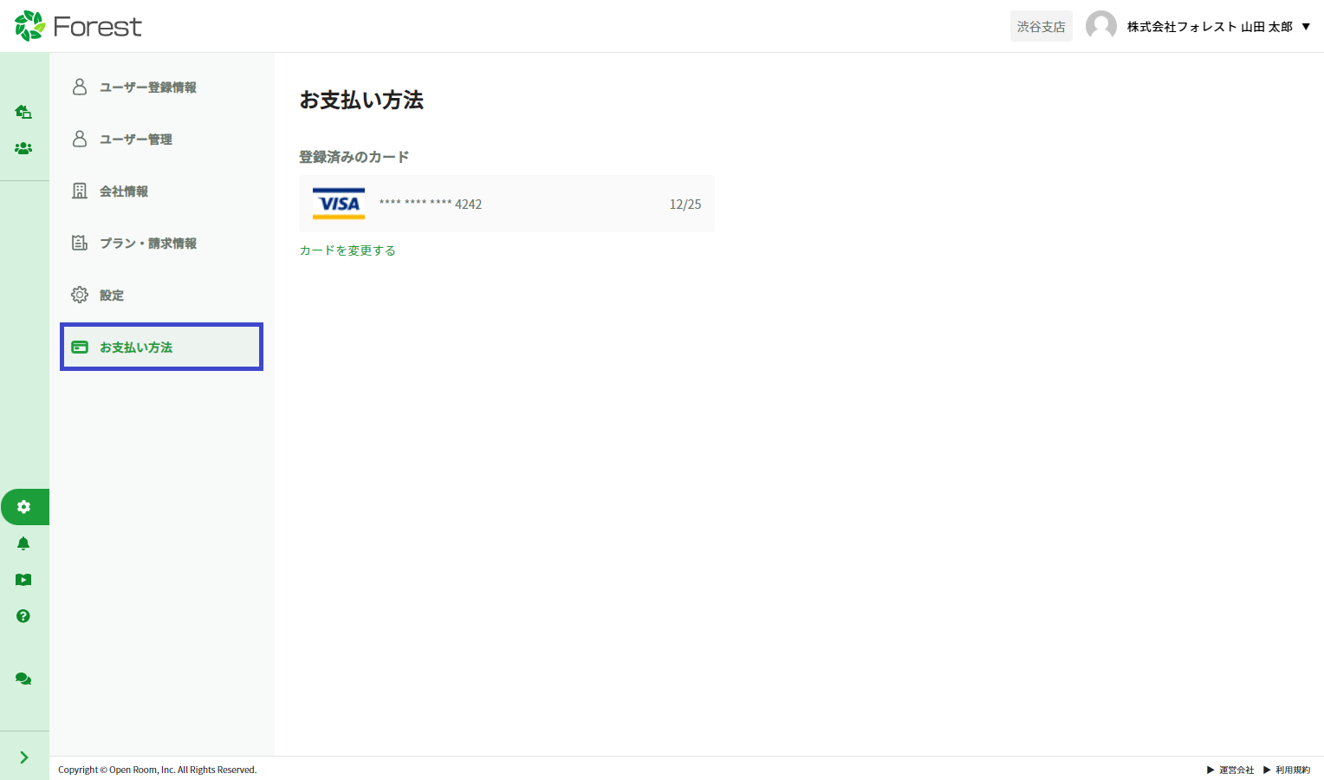Select プラン・請求情報 menu item

tap(147, 244)
